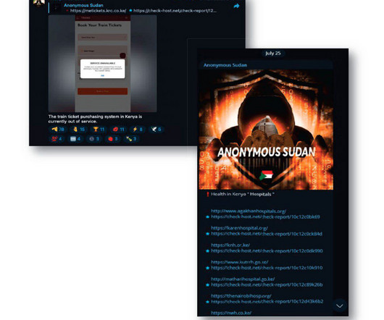Toggle the trophy reaction with 11
The height and width of the screenshot is (320, 384).
(x=99, y=130)
